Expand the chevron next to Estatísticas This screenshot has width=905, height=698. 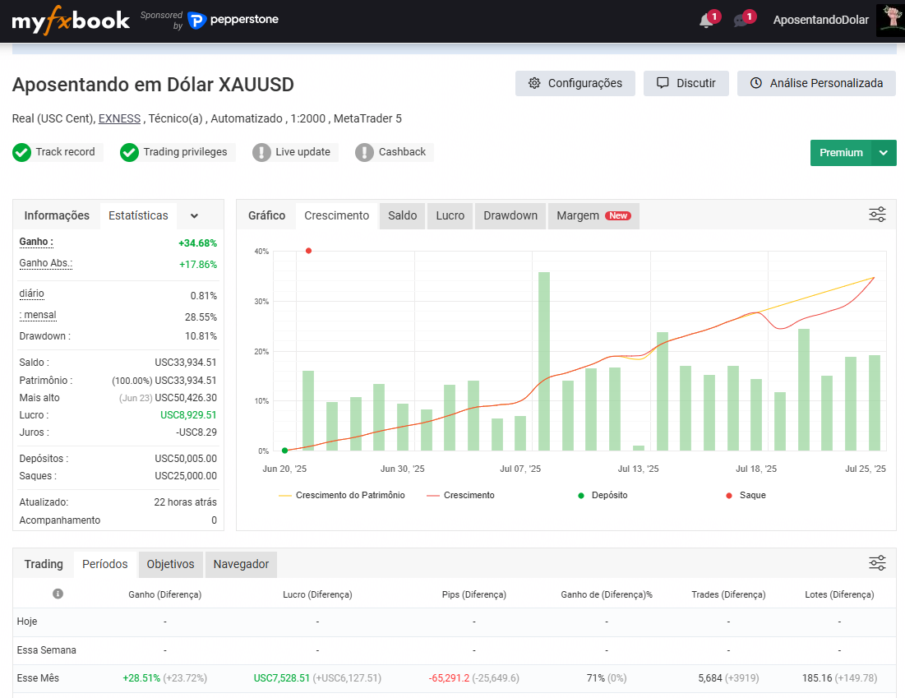[x=195, y=216]
